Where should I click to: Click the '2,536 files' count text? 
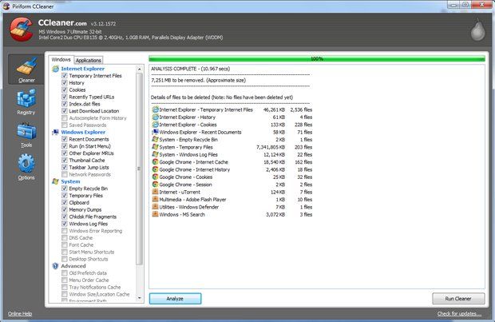[301, 109]
